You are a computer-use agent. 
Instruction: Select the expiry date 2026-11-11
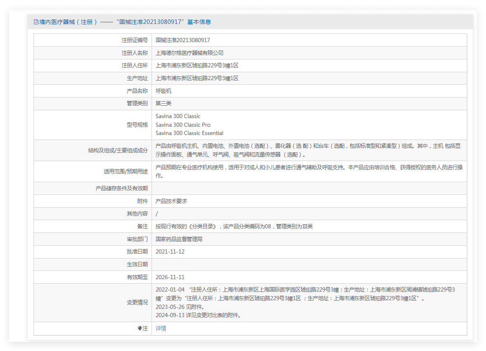point(170,277)
